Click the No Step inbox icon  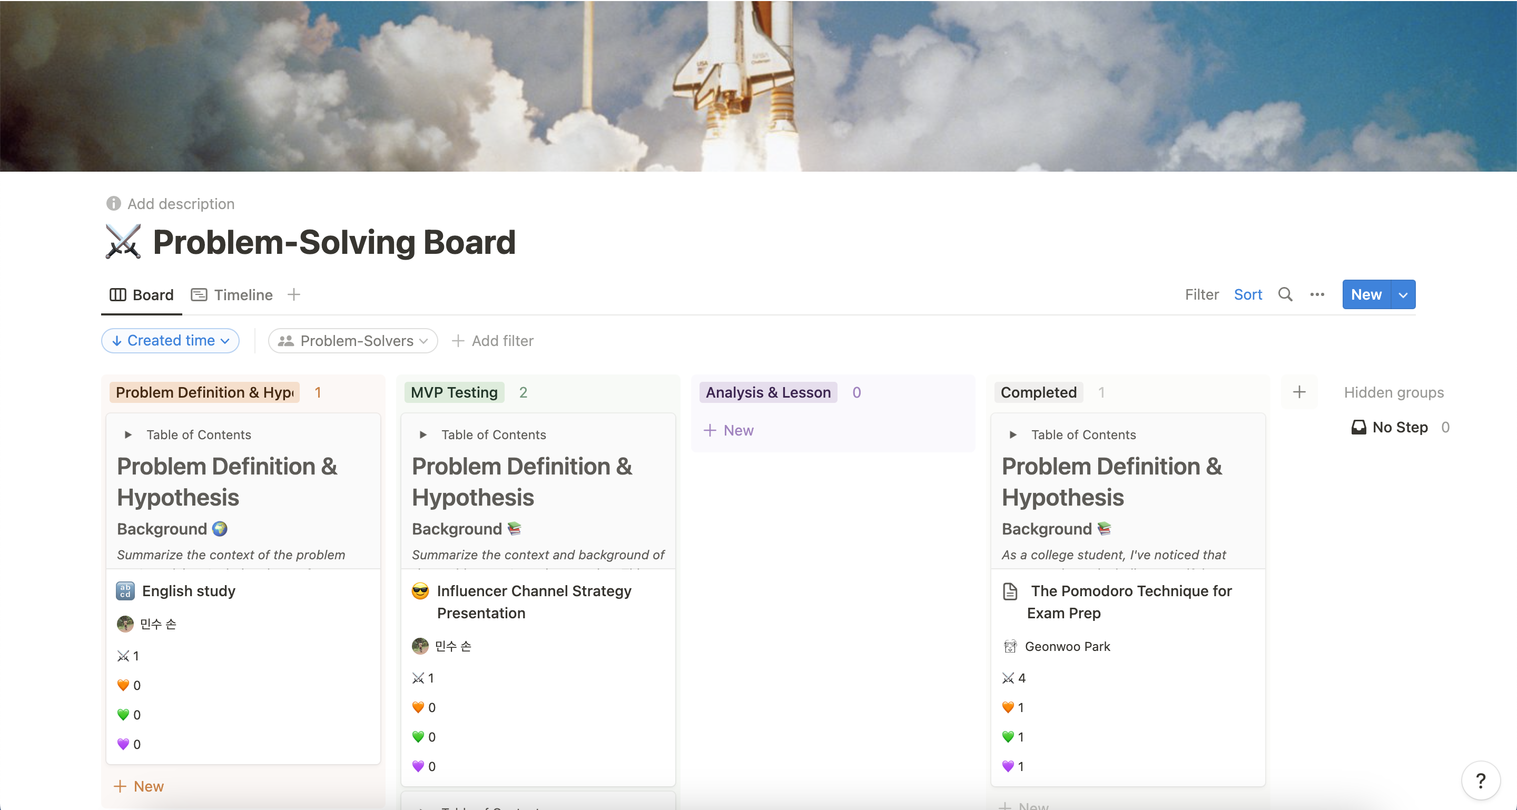click(x=1358, y=427)
